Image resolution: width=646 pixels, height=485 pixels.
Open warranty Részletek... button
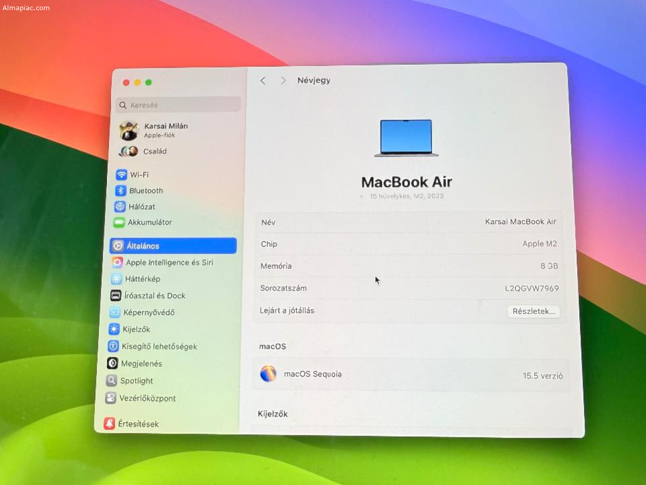pyautogui.click(x=533, y=311)
